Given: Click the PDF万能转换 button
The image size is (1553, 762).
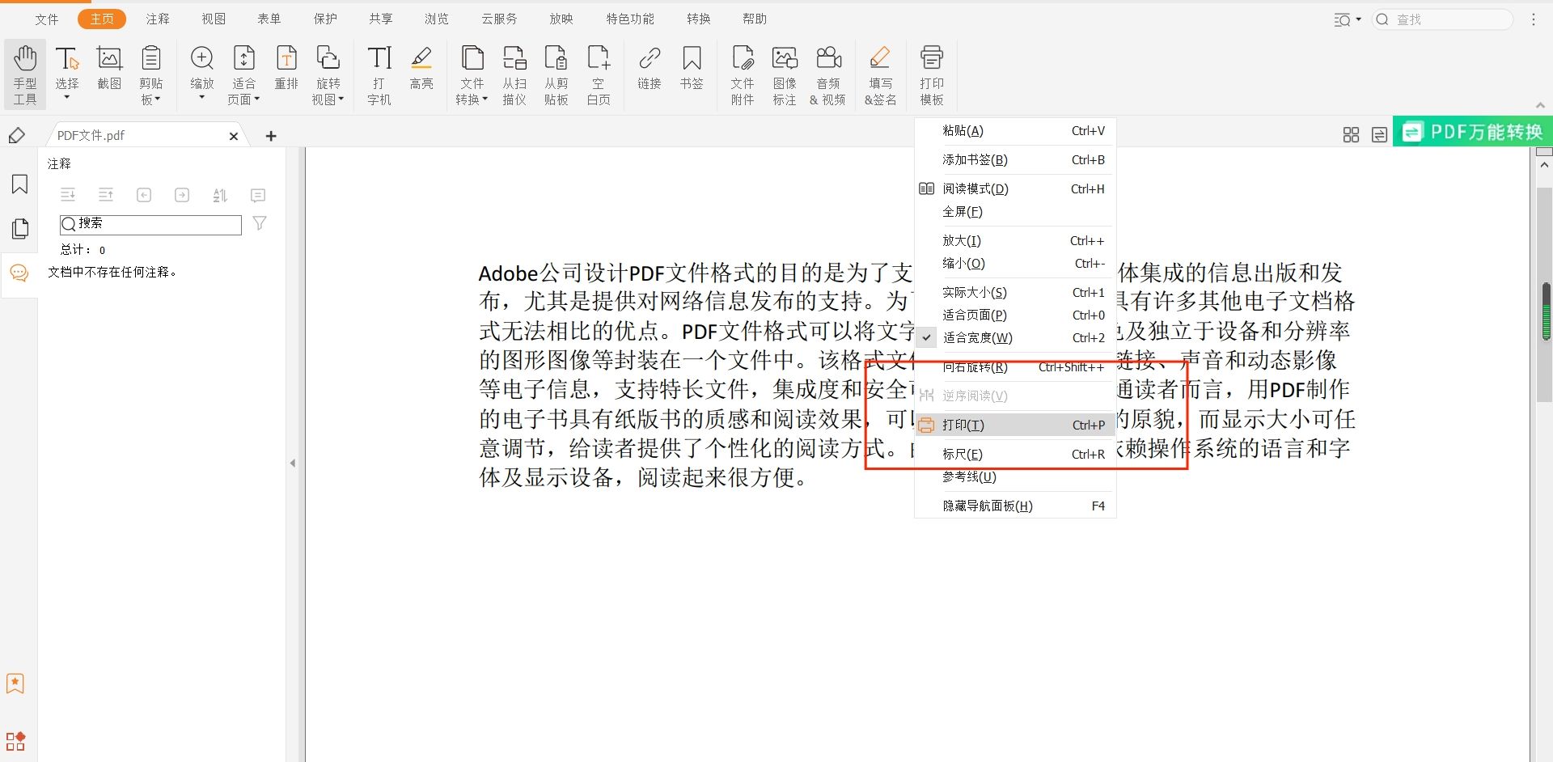Looking at the screenshot, I should point(1470,131).
